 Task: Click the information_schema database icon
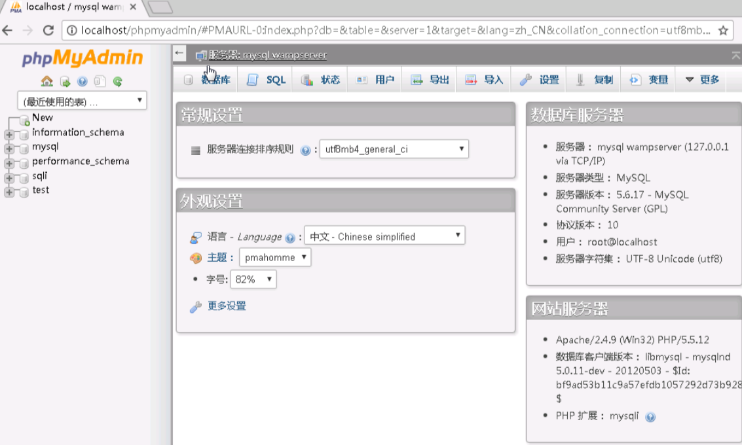pyautogui.click(x=24, y=135)
